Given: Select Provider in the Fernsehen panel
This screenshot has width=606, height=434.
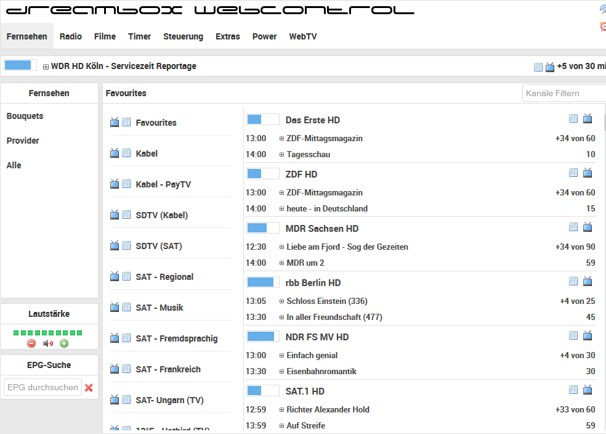Looking at the screenshot, I should tap(23, 141).
